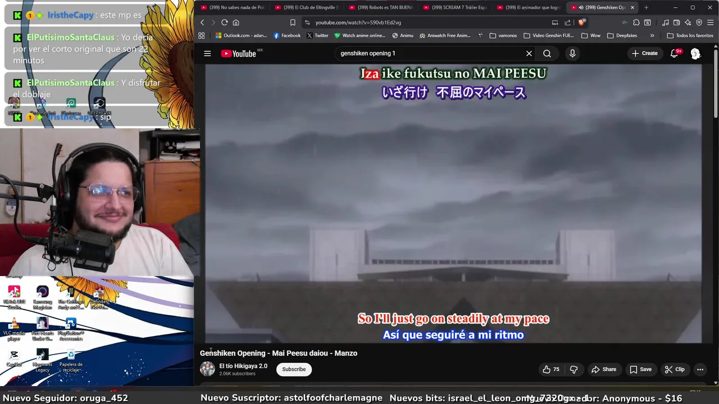Open the Papelera de reciclaje icon
Image resolution: width=719 pixels, height=404 pixels.
71,360
